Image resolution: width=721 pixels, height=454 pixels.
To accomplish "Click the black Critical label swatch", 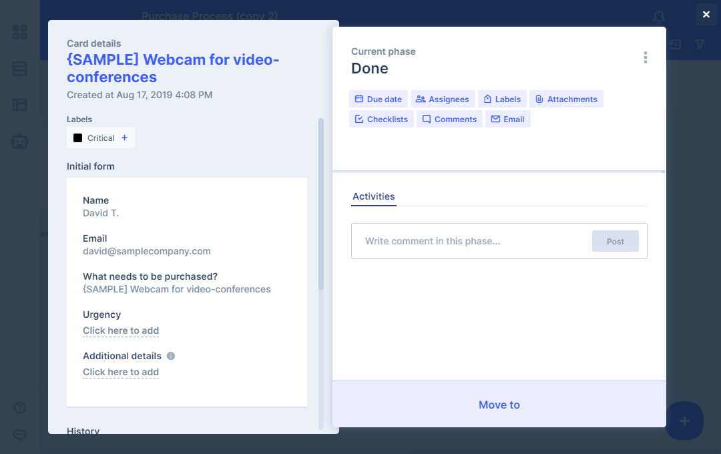I will 78,138.
